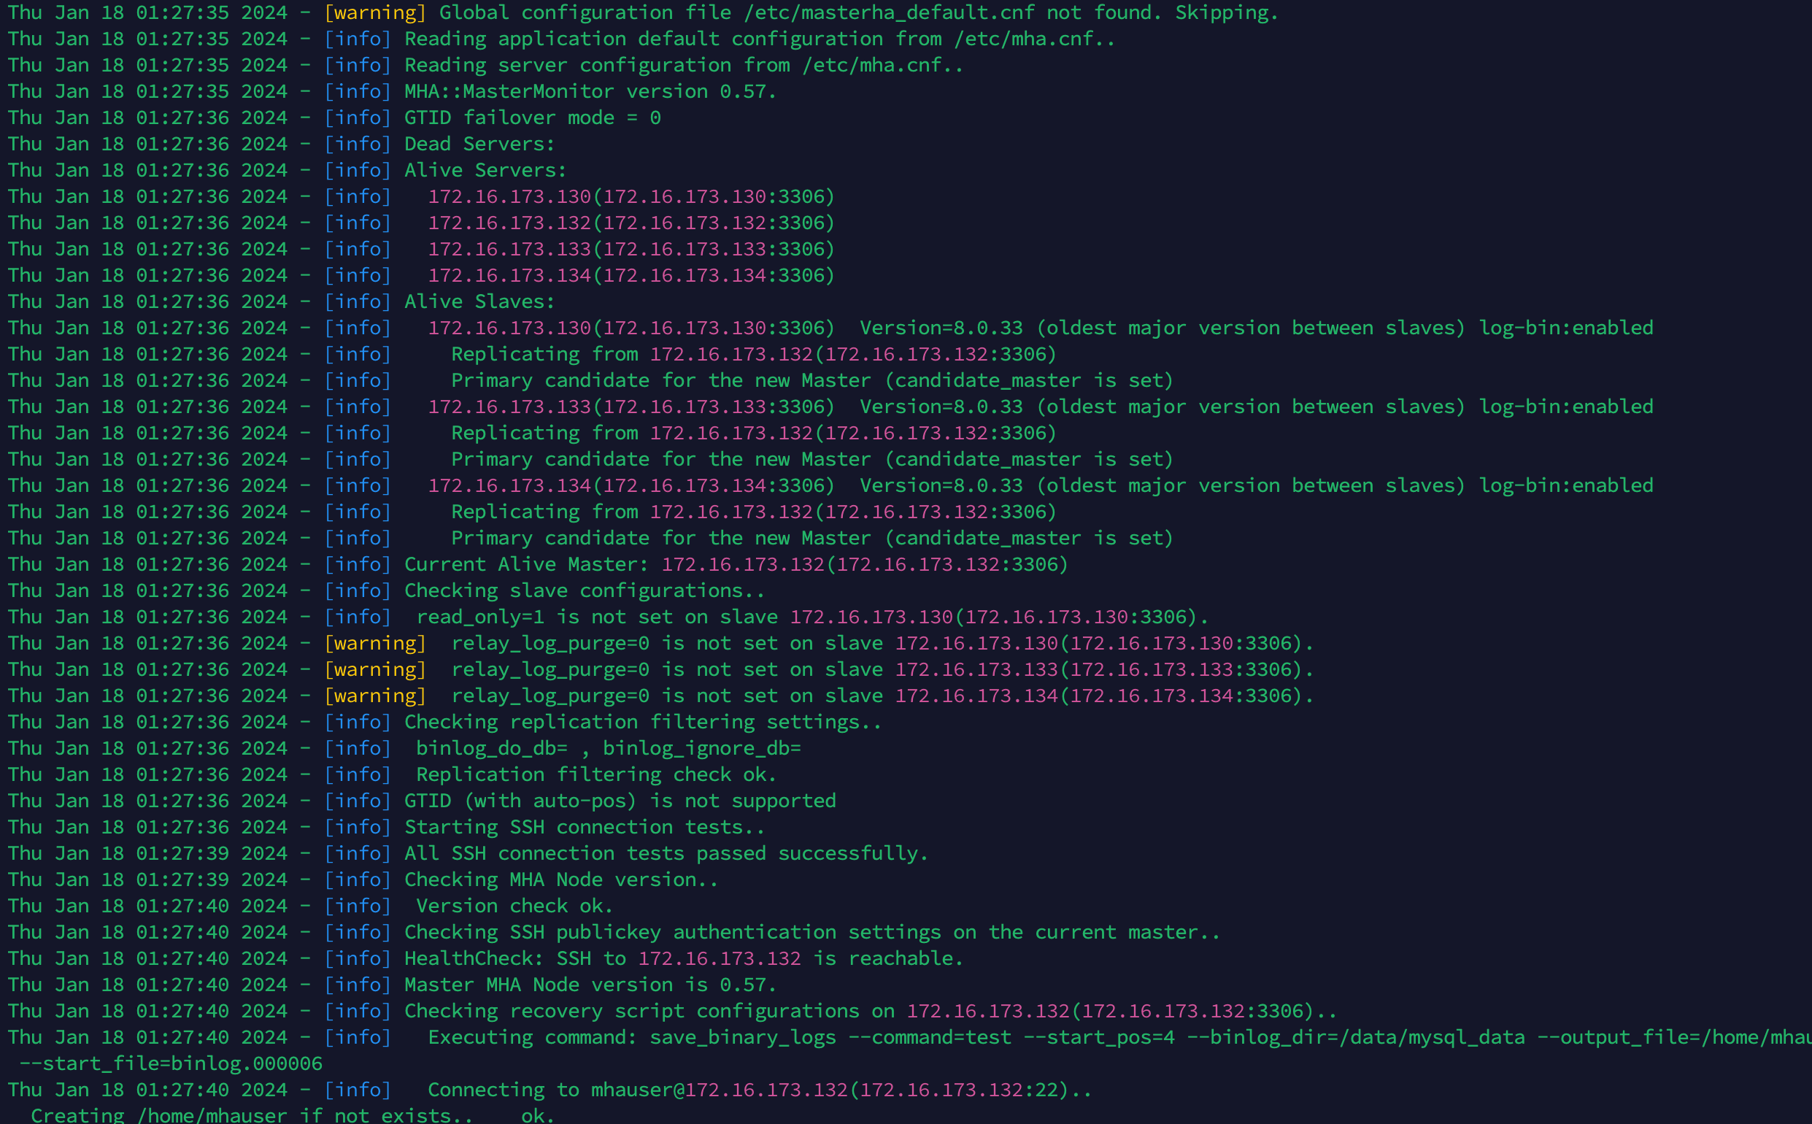Click the Dead Servers: label
Image resolution: width=1812 pixels, height=1124 pixels.
(479, 145)
